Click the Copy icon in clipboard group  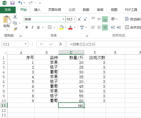click(15, 23)
